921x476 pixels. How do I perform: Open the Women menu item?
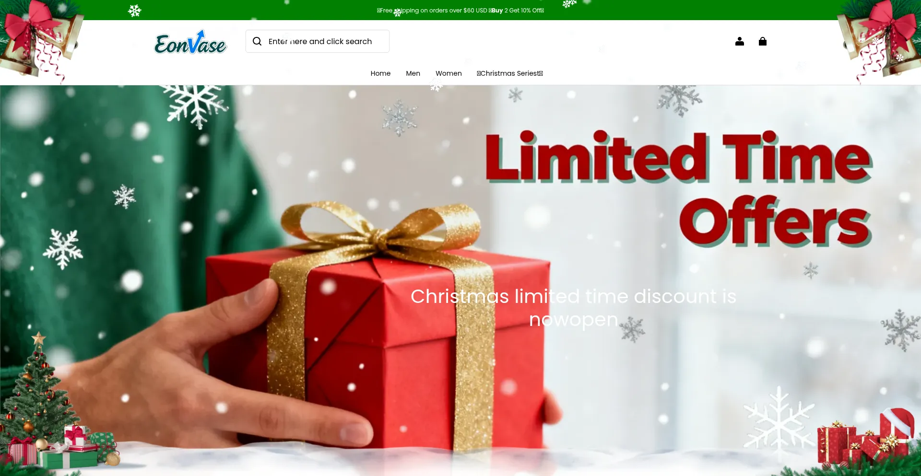point(449,73)
